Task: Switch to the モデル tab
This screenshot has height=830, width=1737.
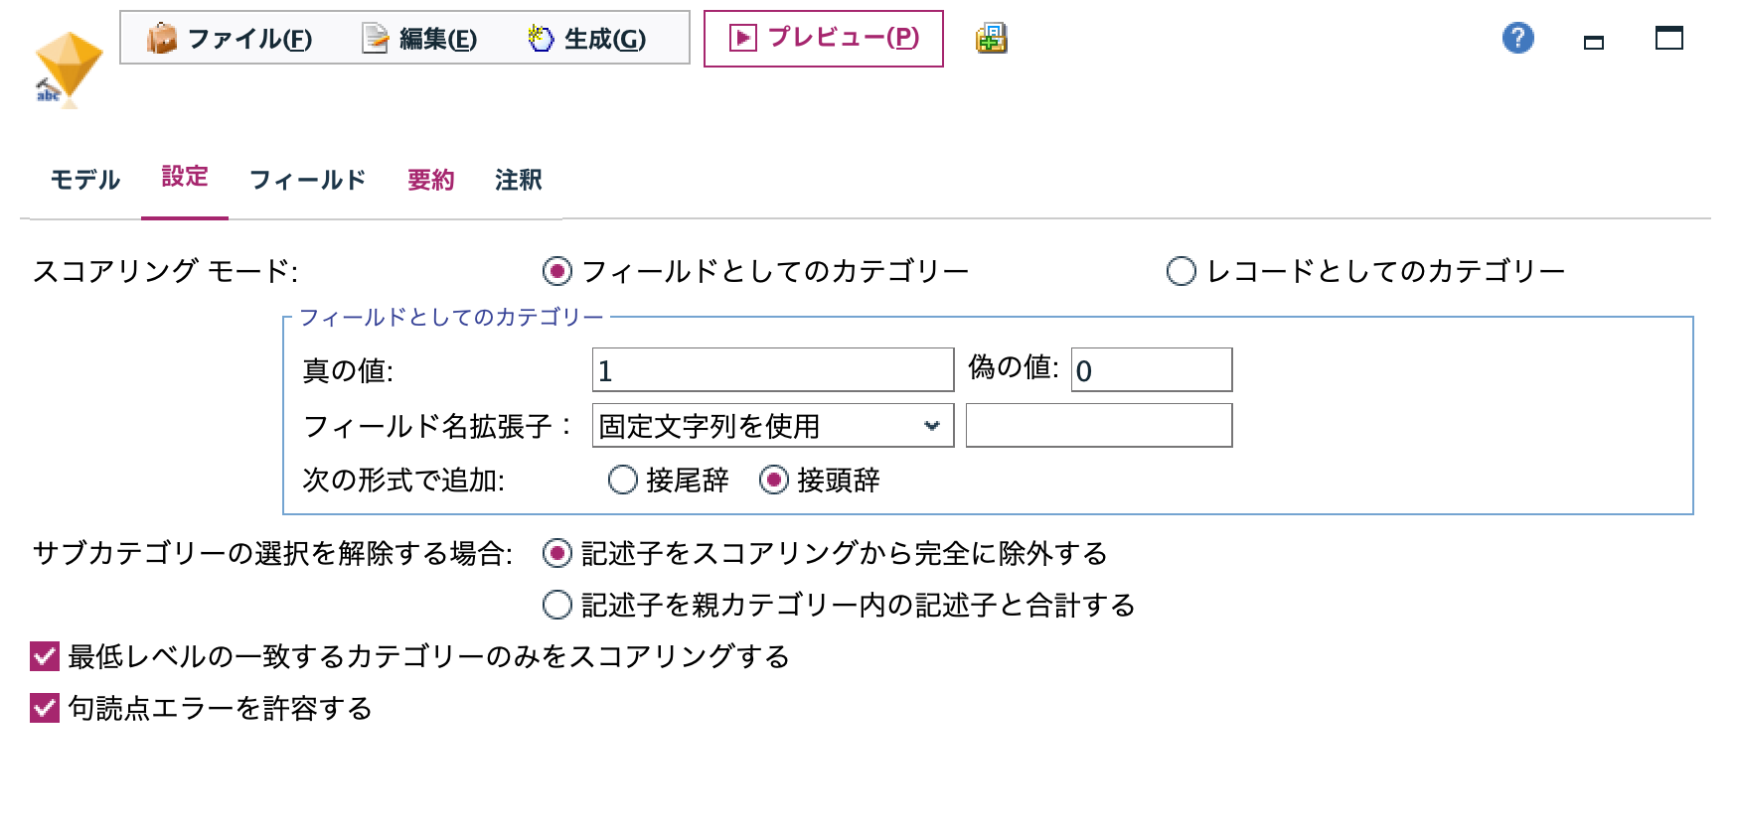Action: pos(84,179)
